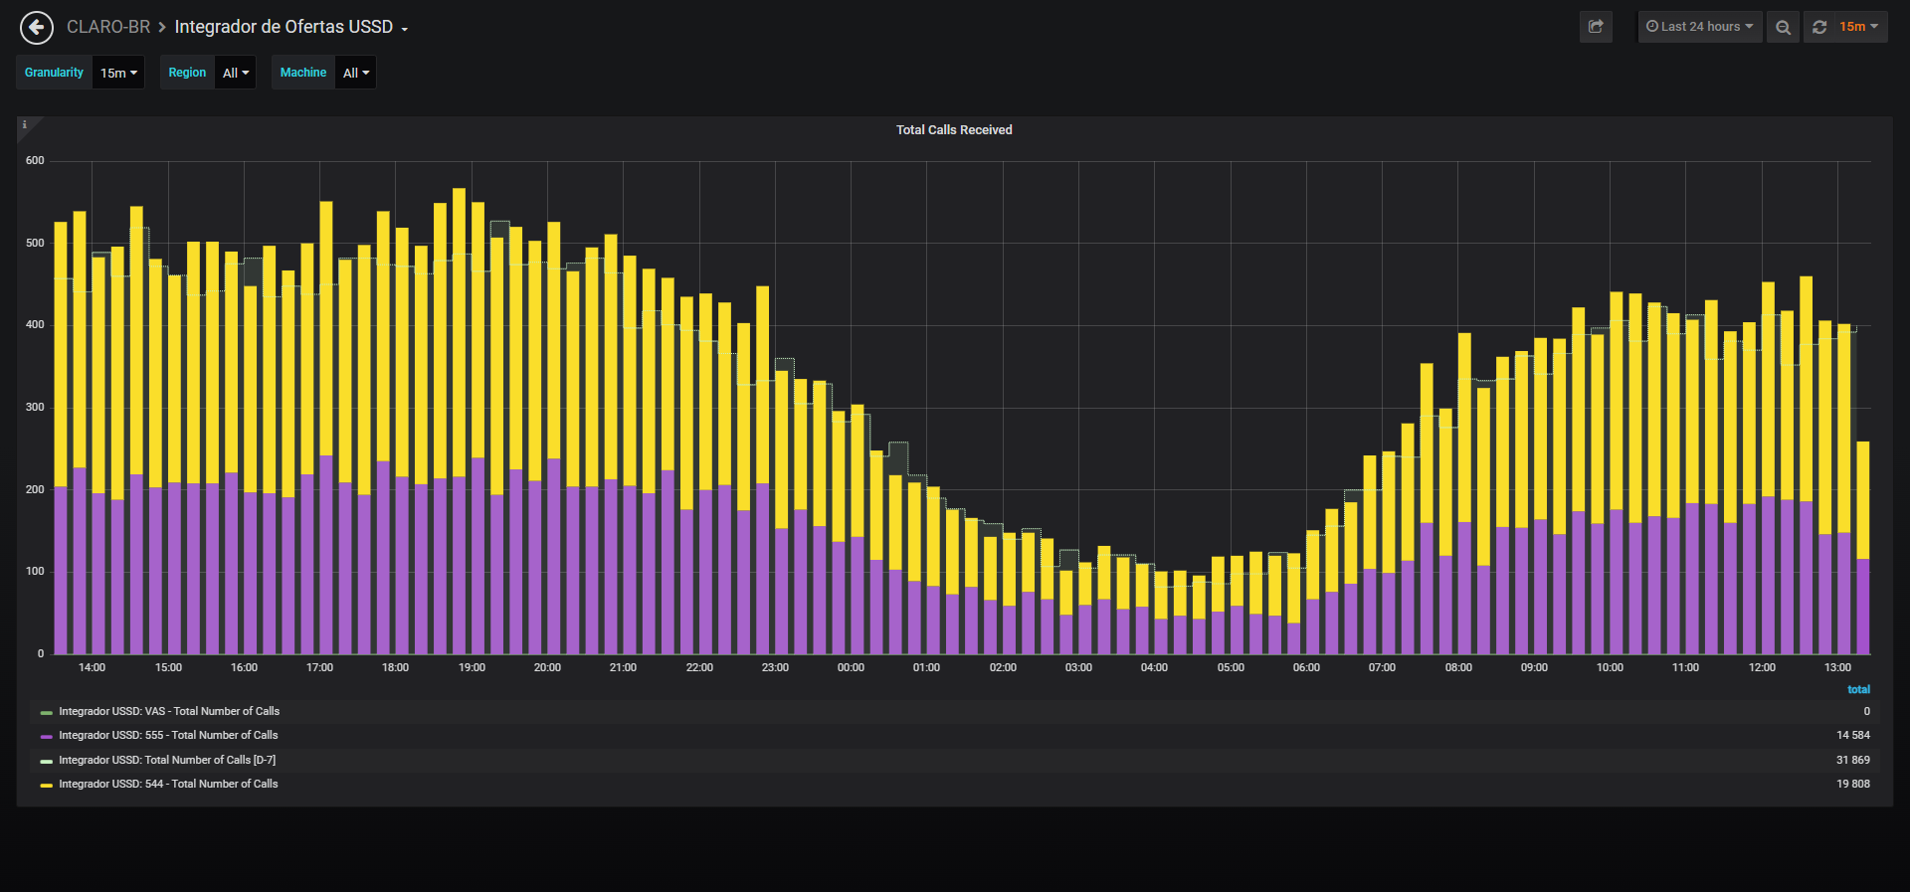This screenshot has width=1910, height=892.
Task: Toggle the VAS Total Number of Calls series
Action: pos(169,712)
